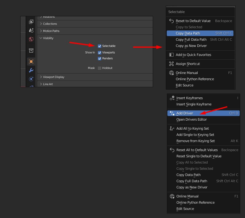Choose highlighted Copy Data Path in Selectable menu
Viewport: 245px width, 218px height.
tap(200, 33)
